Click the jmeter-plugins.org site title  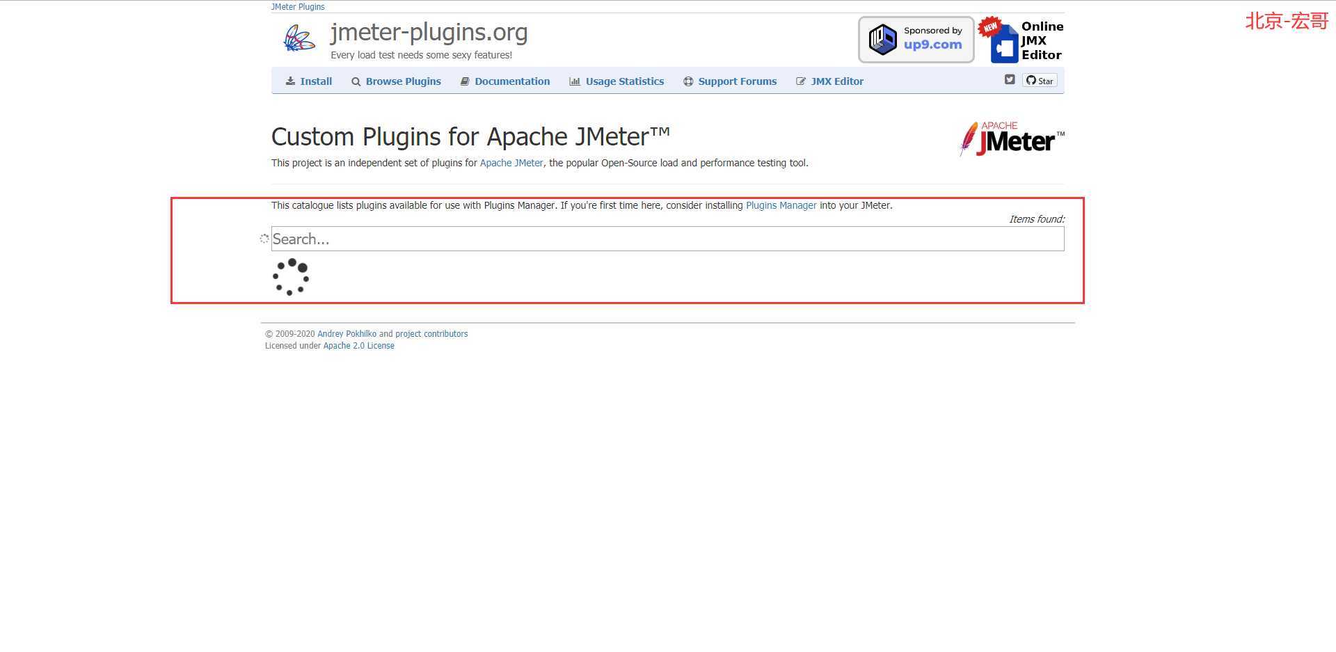coord(429,32)
